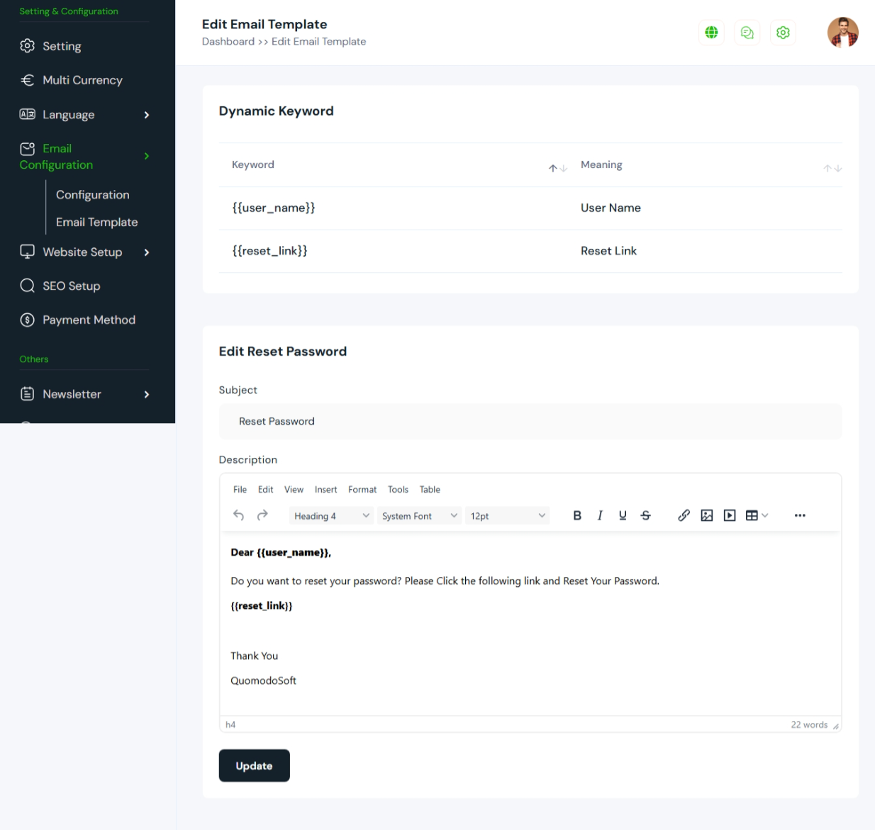
Task: Open Email Template sidebar item
Action: pyautogui.click(x=97, y=223)
